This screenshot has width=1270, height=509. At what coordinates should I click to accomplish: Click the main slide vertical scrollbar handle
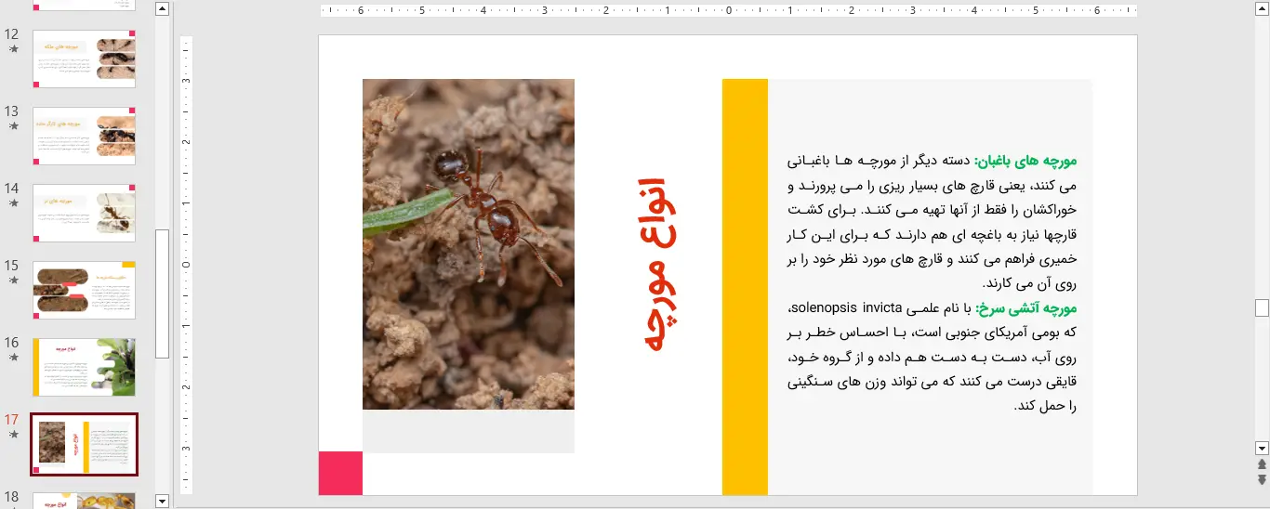pos(1262,308)
